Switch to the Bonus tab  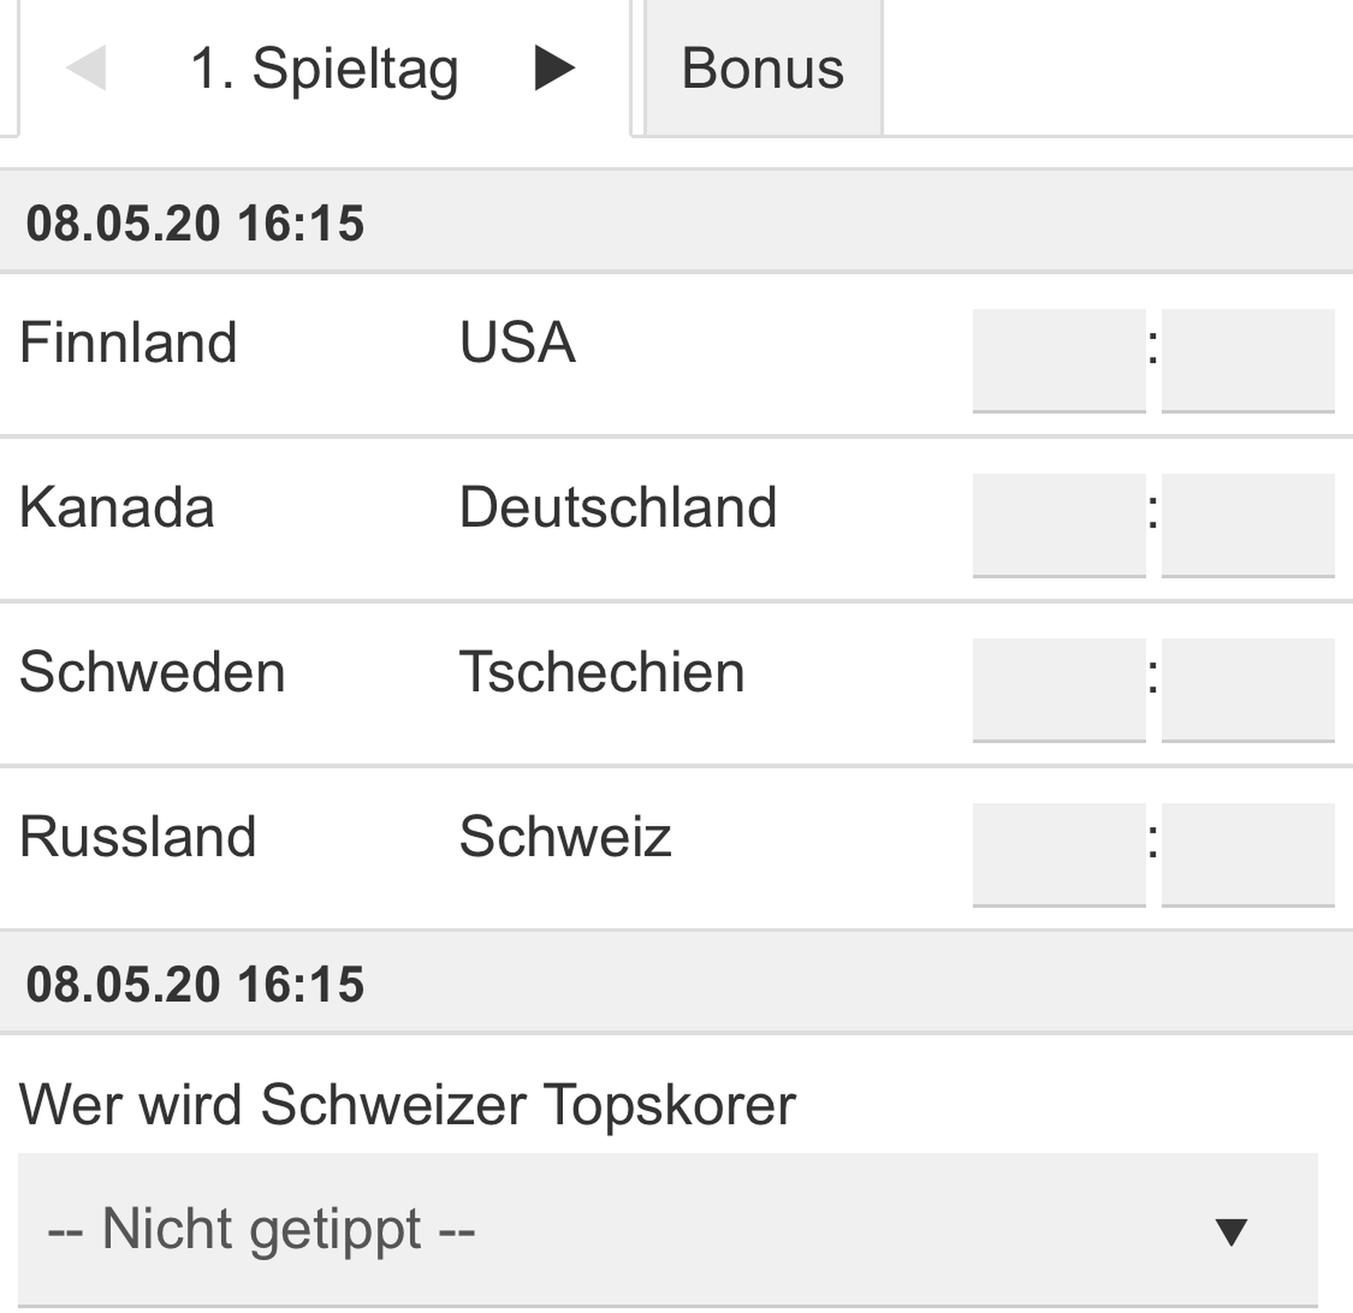(763, 68)
